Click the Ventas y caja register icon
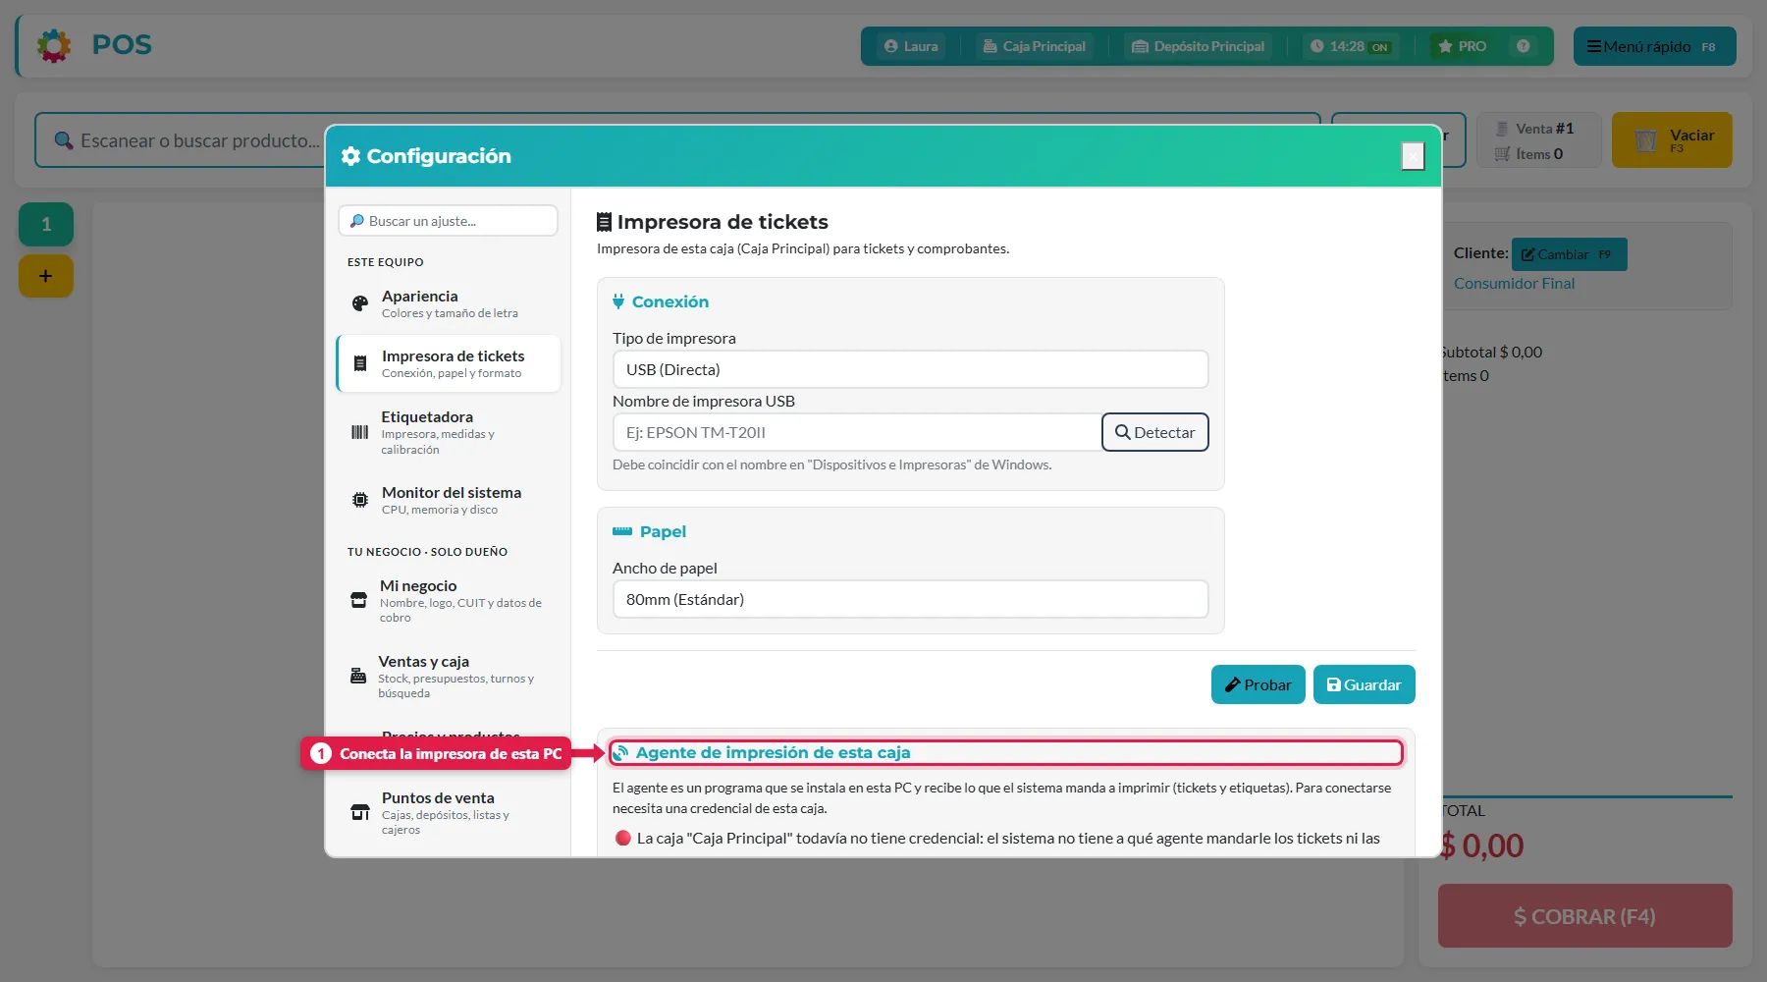This screenshot has height=982, width=1767. click(358, 676)
